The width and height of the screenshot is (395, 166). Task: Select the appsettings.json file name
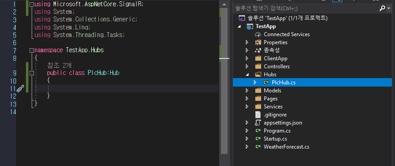(x=283, y=123)
